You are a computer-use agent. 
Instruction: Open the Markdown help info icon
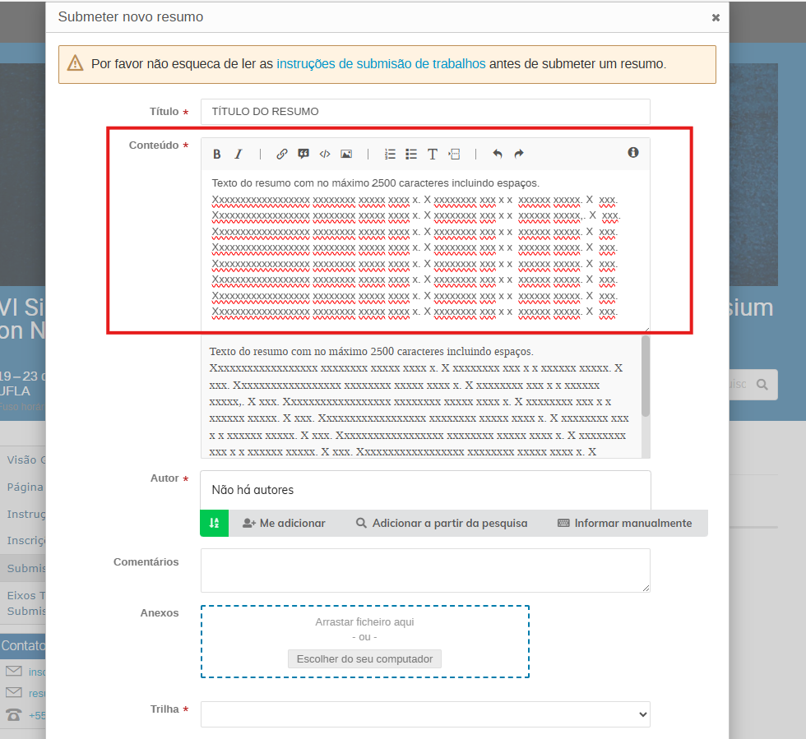(633, 153)
